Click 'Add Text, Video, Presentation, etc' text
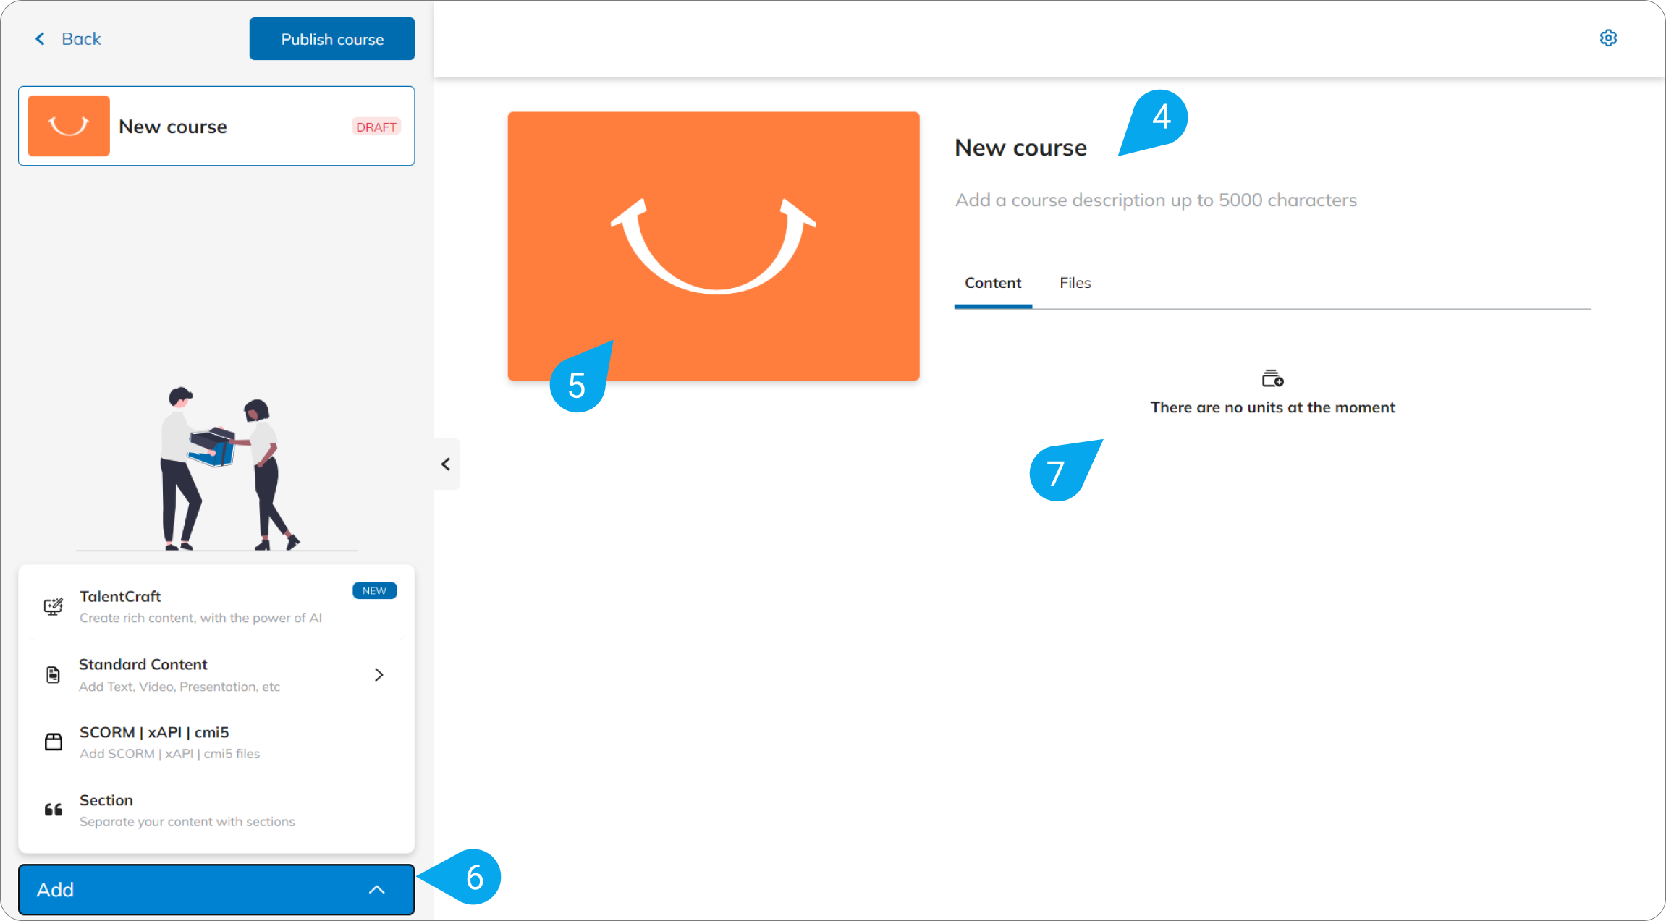The image size is (1666, 921). pos(179,687)
